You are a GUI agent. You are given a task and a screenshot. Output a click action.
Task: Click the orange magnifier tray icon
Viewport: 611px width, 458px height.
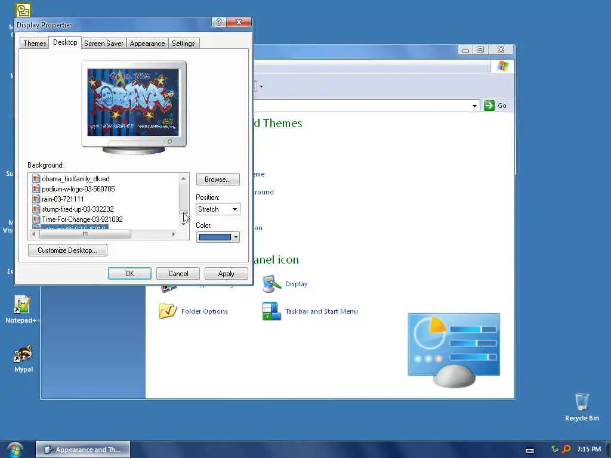pyautogui.click(x=567, y=449)
